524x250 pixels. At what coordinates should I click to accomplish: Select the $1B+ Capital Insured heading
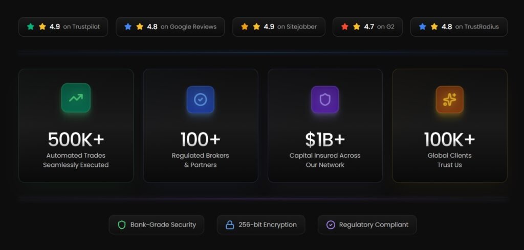coord(325,139)
